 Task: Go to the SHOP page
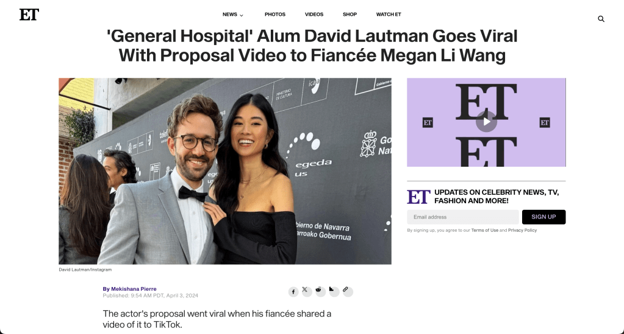[x=350, y=15]
